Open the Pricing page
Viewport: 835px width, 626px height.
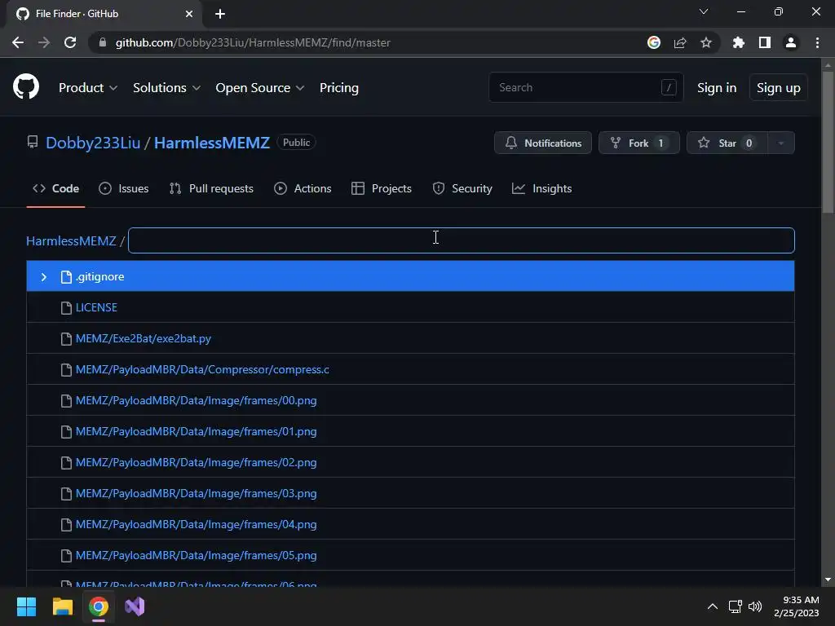coord(338,88)
